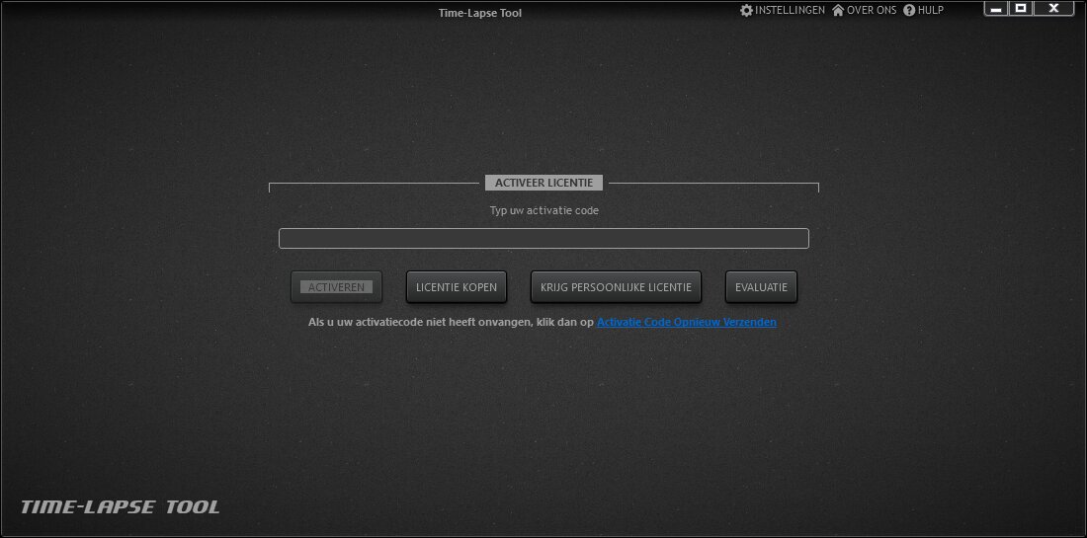
Task: Click the ACTIVEREN button
Action: point(336,286)
